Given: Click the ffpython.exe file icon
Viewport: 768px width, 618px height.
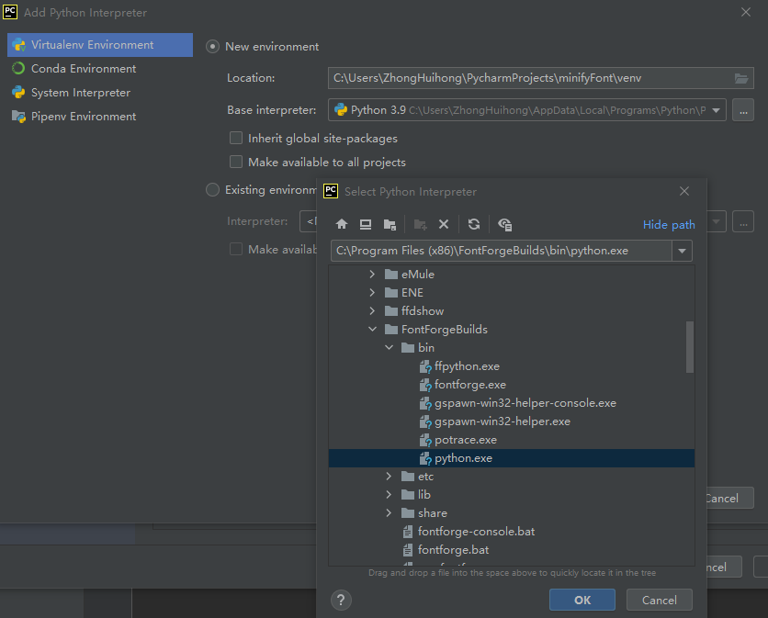Looking at the screenshot, I should coord(425,366).
